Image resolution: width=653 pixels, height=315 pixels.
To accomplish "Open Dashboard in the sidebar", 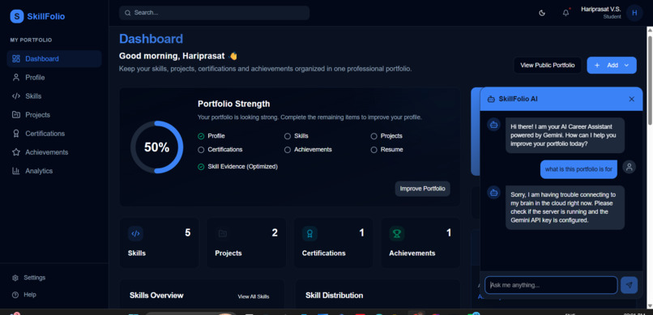I will 54,58.
